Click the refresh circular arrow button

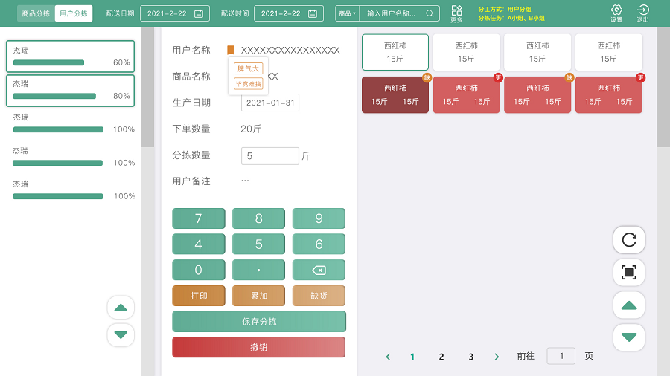click(x=629, y=239)
